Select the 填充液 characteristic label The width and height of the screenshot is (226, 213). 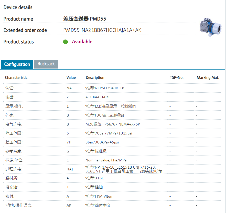(x=12, y=187)
